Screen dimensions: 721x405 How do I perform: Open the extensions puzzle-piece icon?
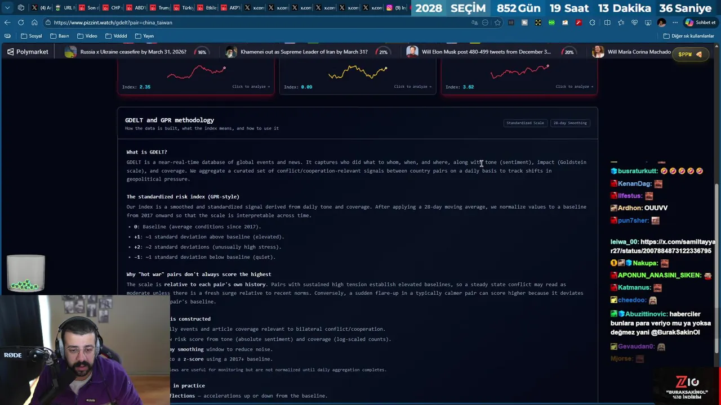click(x=592, y=22)
